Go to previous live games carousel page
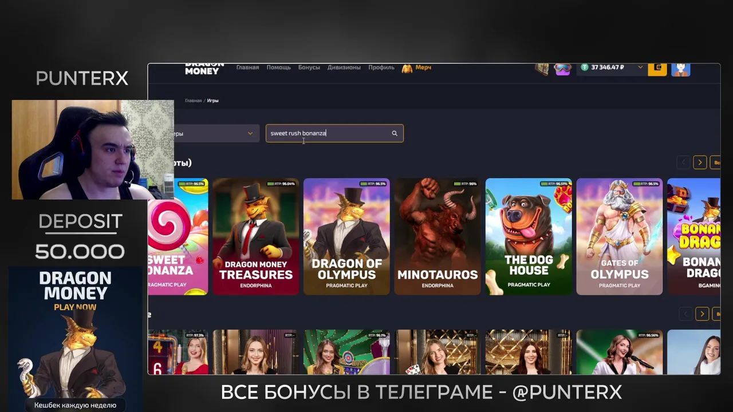This screenshot has width=733, height=412. [685, 314]
